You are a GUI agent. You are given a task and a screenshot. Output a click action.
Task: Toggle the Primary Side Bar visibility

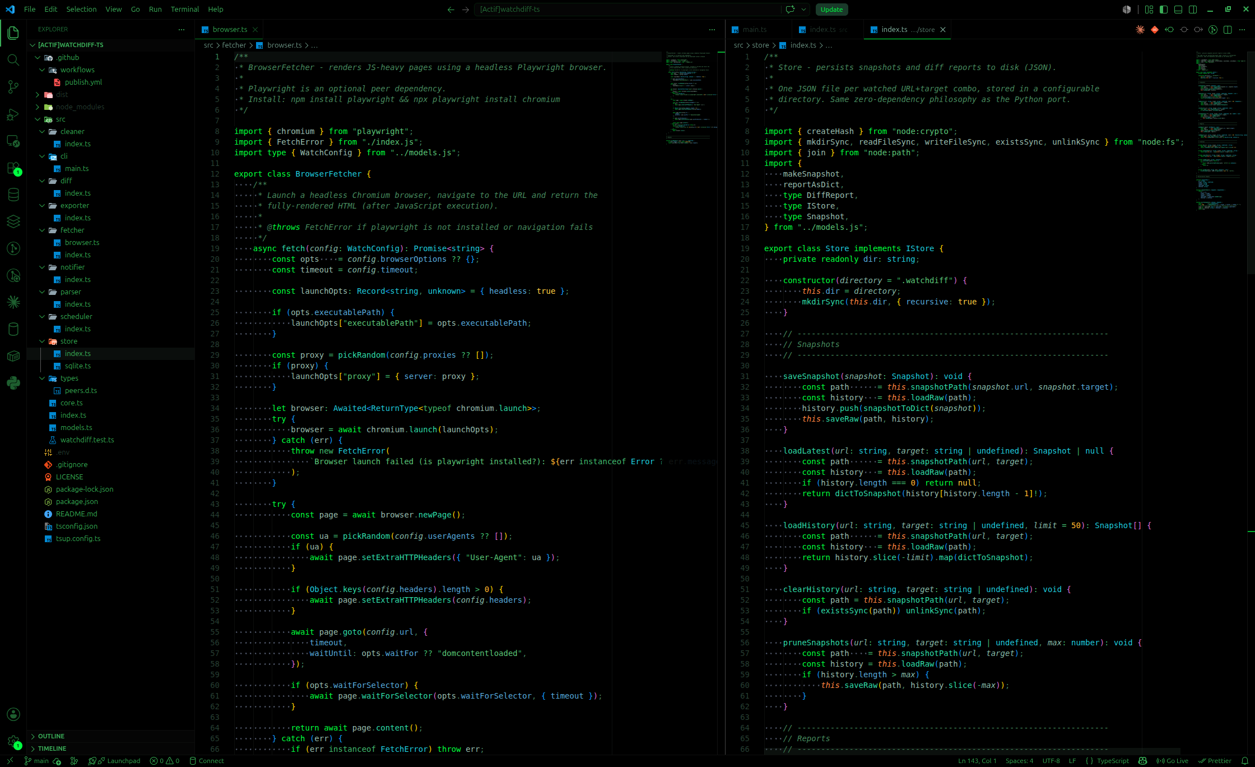(1164, 10)
